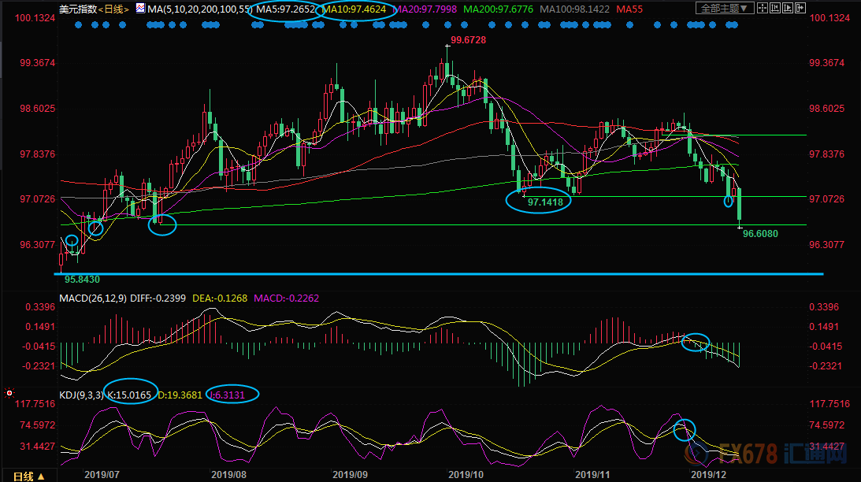The image size is (861, 482).
Task: Click the 95.8430 low price label
Action: 82,279
